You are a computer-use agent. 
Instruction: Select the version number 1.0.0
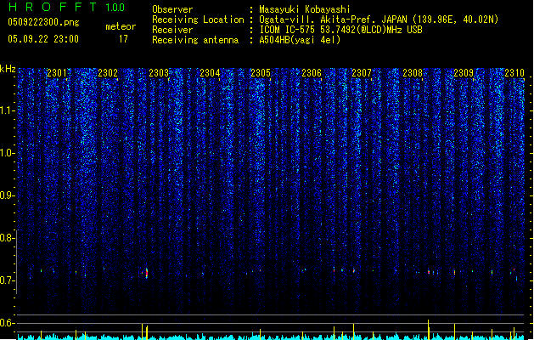click(x=115, y=8)
